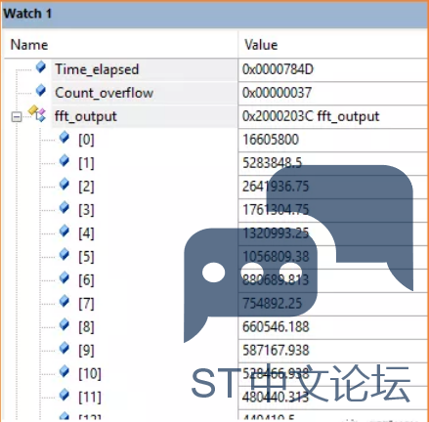Select array element [0]
Viewport: 429px width, 422px height.
click(x=86, y=140)
